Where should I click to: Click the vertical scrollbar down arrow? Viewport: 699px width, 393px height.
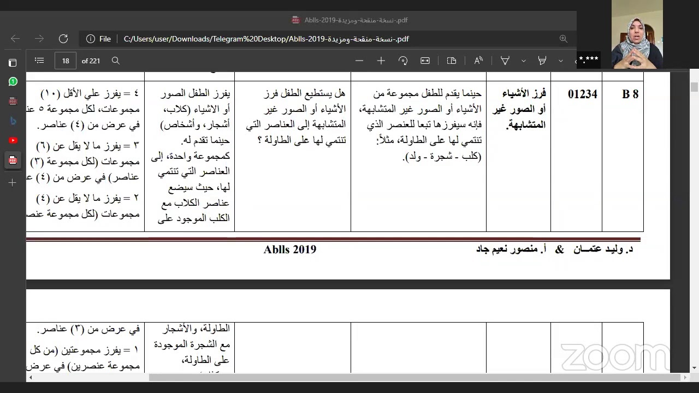[694, 368]
